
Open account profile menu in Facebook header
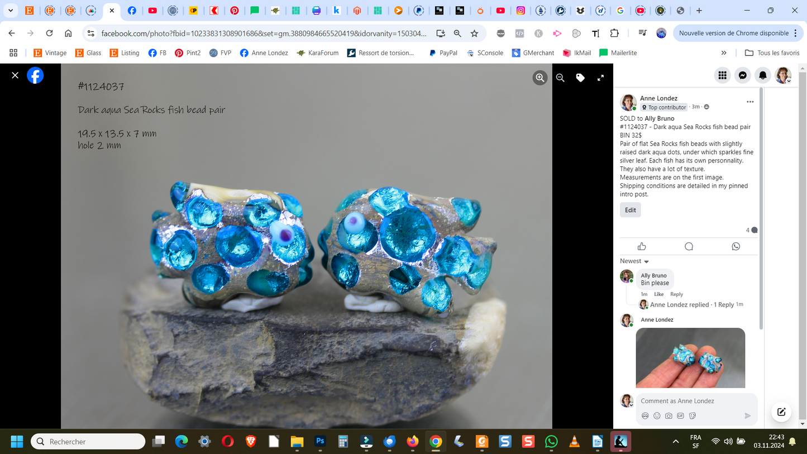783,75
